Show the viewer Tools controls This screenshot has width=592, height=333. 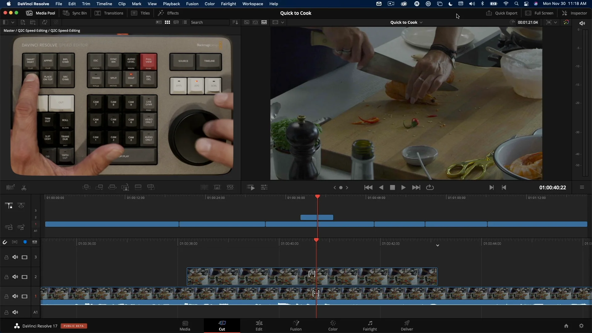pos(264,187)
